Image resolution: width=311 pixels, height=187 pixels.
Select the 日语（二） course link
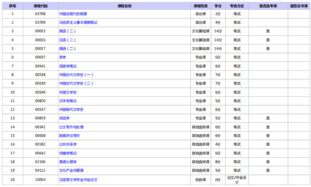click(67, 40)
